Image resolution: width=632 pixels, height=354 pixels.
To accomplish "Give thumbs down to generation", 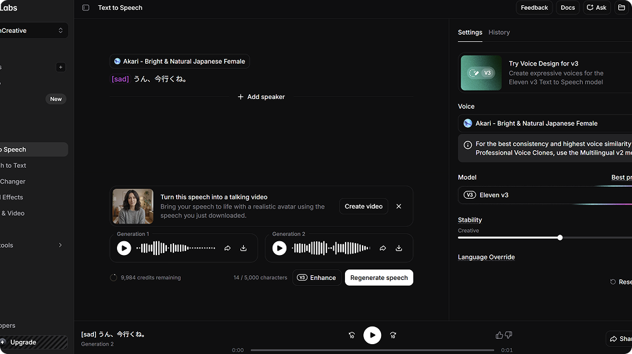I will pos(508,335).
